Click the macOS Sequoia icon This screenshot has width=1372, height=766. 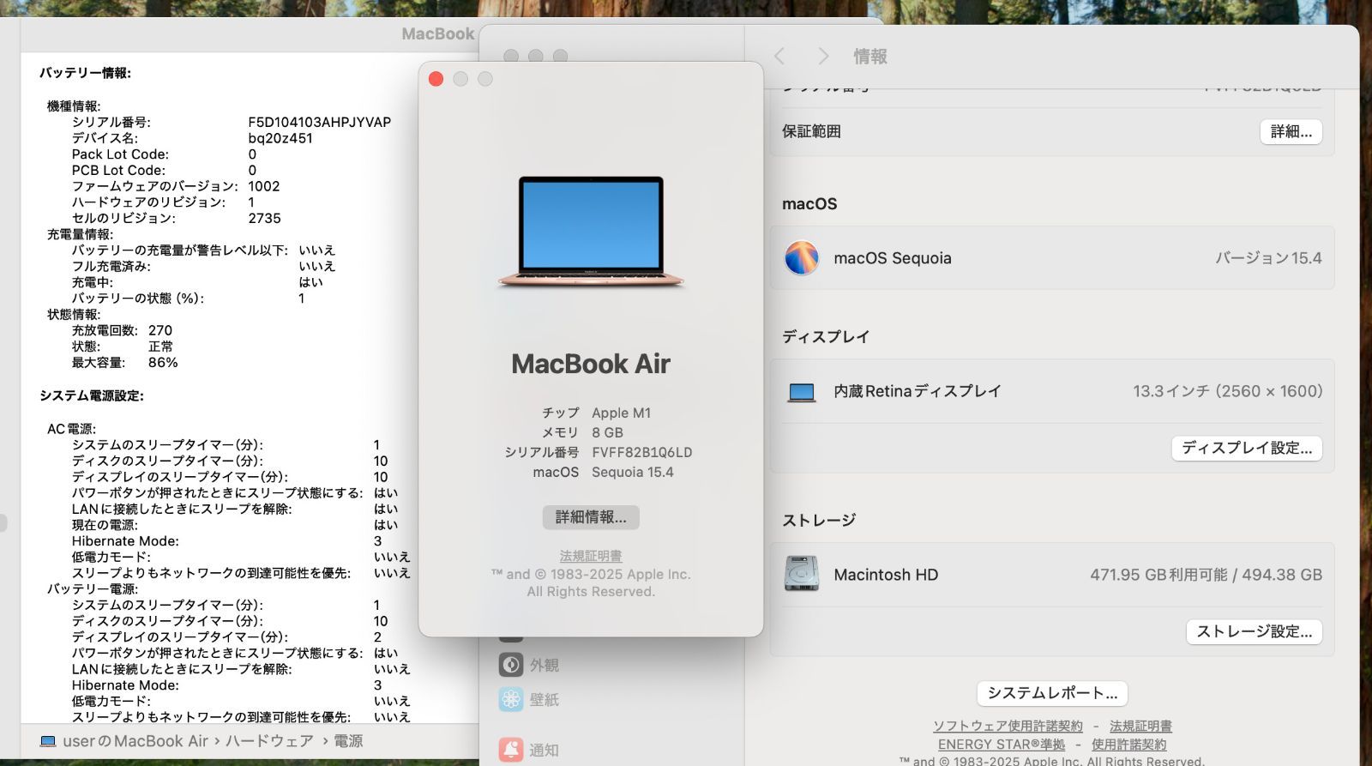802,258
